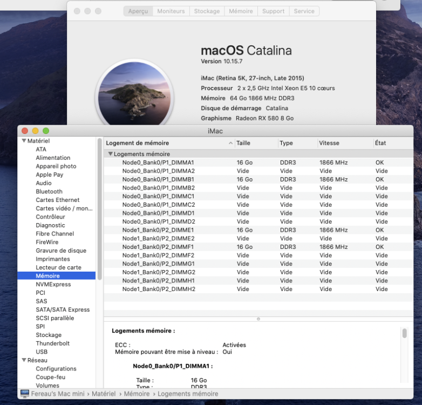Screen dimensions: 422x405
Task: Collapse the Matériel section in the sidebar
Action: click(x=24, y=141)
